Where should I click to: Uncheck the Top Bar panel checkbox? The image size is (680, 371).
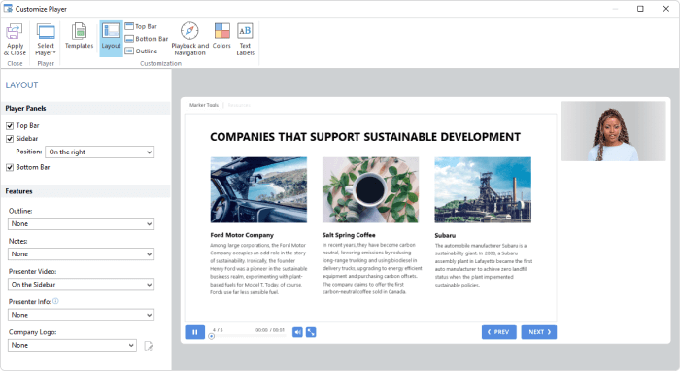tap(10, 126)
